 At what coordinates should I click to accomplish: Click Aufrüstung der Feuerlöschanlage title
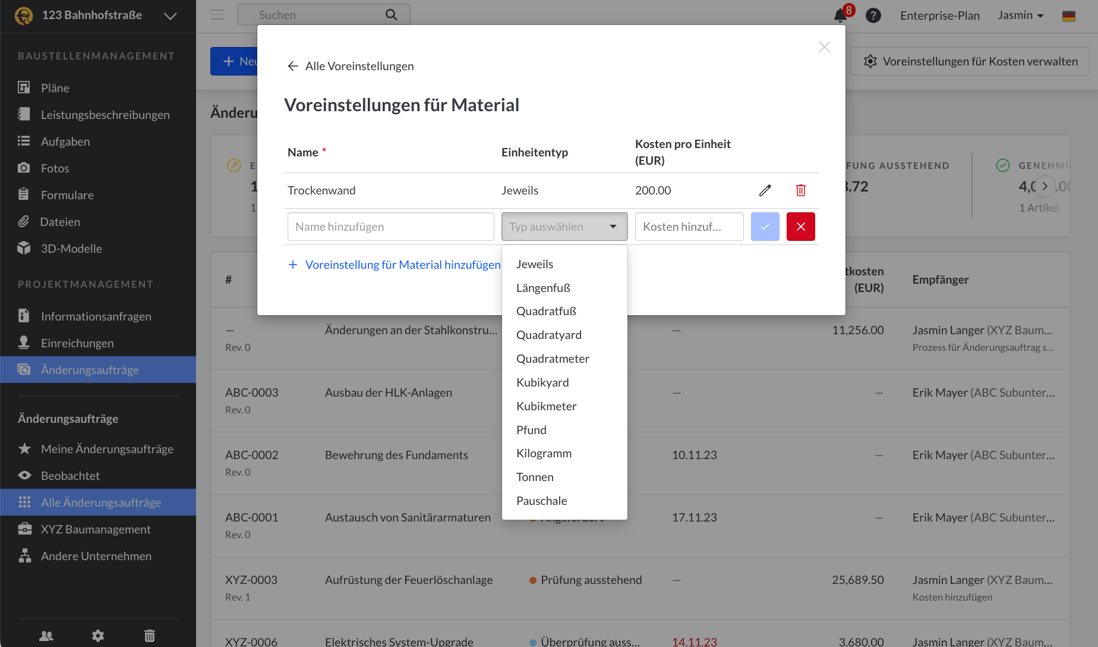409,580
